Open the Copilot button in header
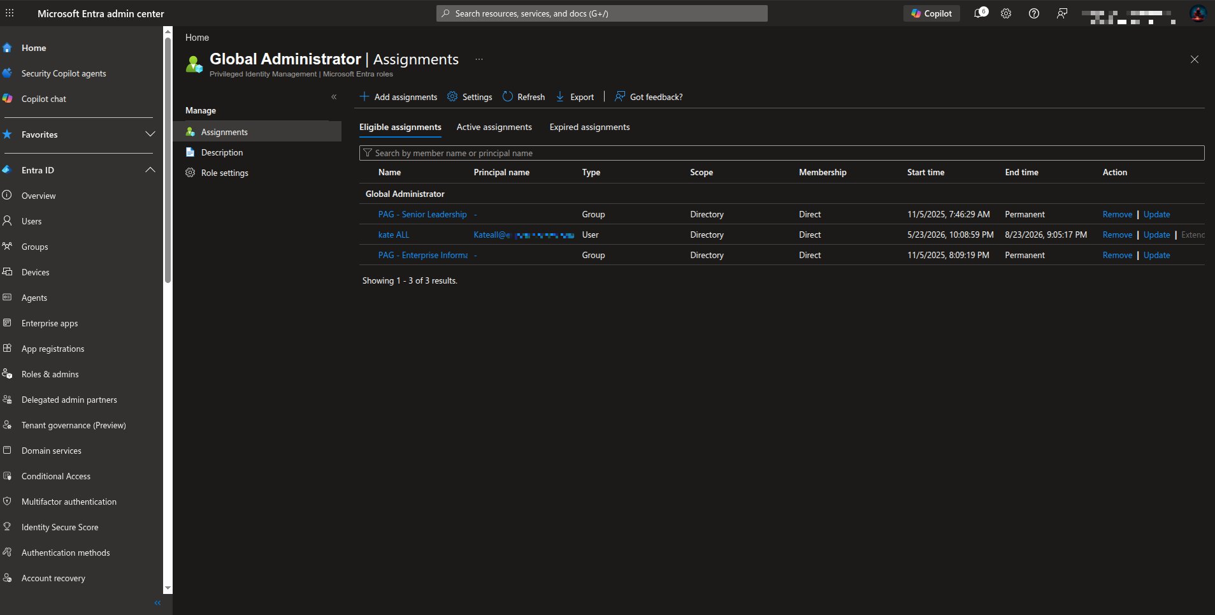 pos(931,13)
